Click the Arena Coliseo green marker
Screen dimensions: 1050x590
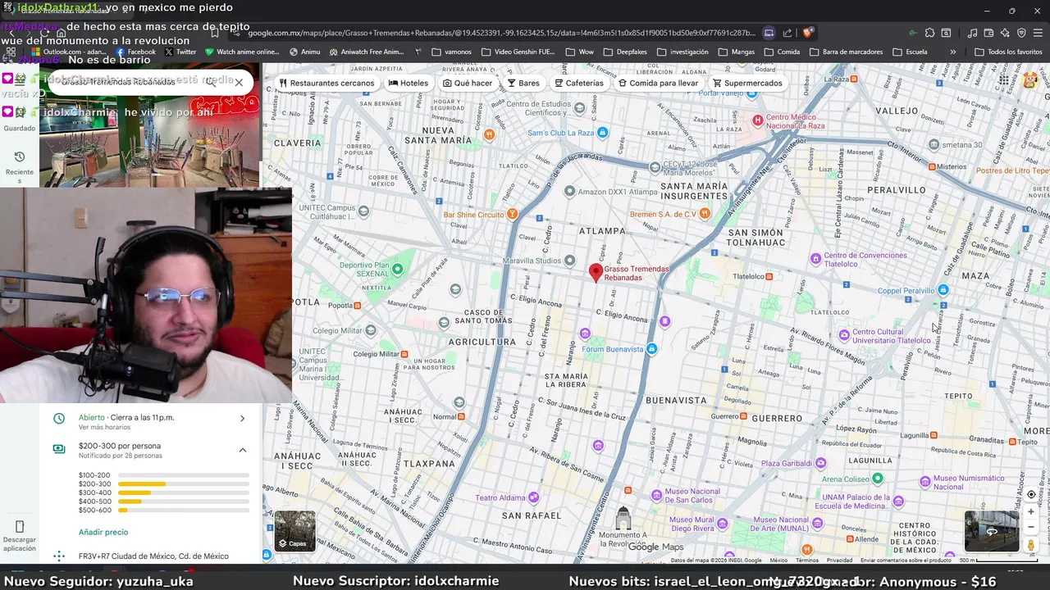pyautogui.click(x=878, y=479)
